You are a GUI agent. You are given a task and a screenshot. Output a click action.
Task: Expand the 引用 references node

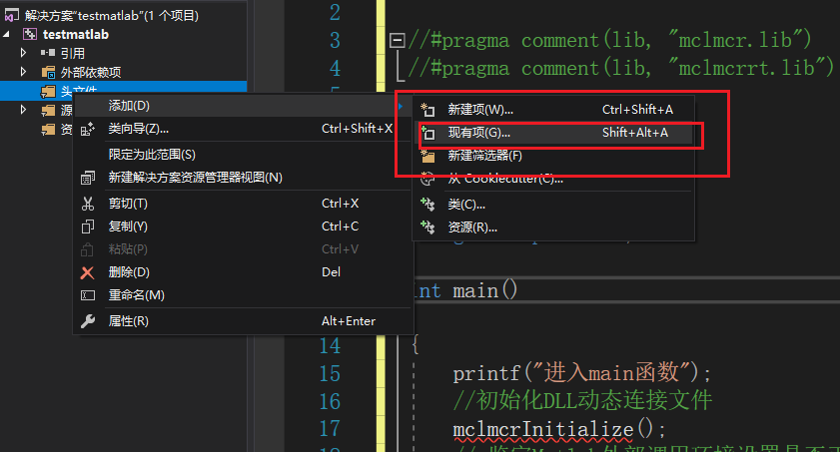click(23, 53)
